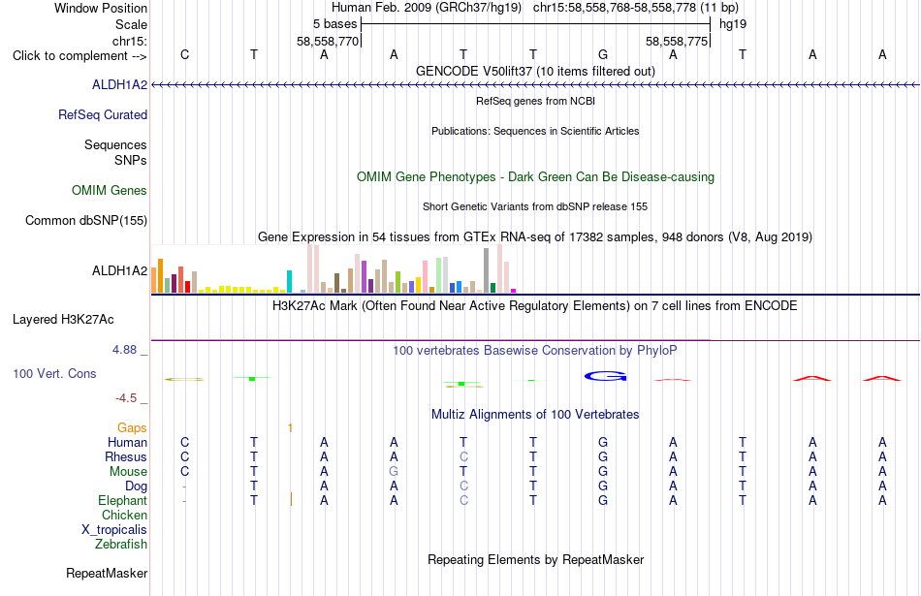Click 'Repeating Elements by RepeatMasker' title
Screen dimensions: 921x596
pyautogui.click(x=536, y=559)
